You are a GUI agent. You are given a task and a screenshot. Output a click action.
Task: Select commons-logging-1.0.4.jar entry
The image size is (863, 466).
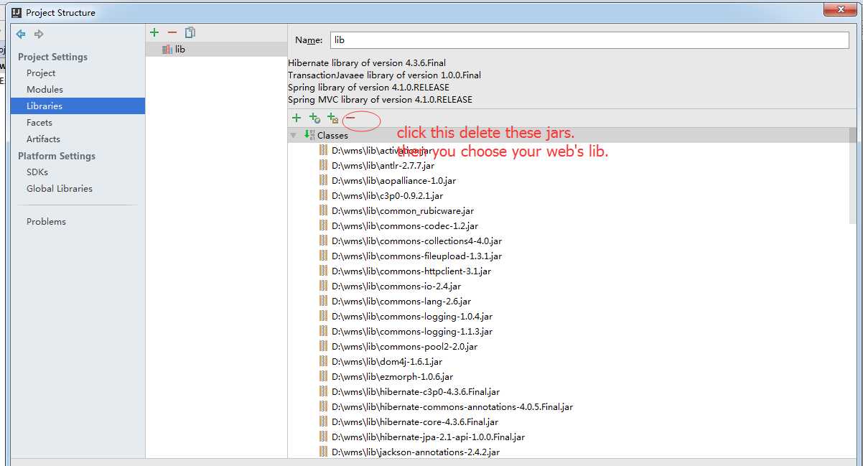[x=412, y=316]
